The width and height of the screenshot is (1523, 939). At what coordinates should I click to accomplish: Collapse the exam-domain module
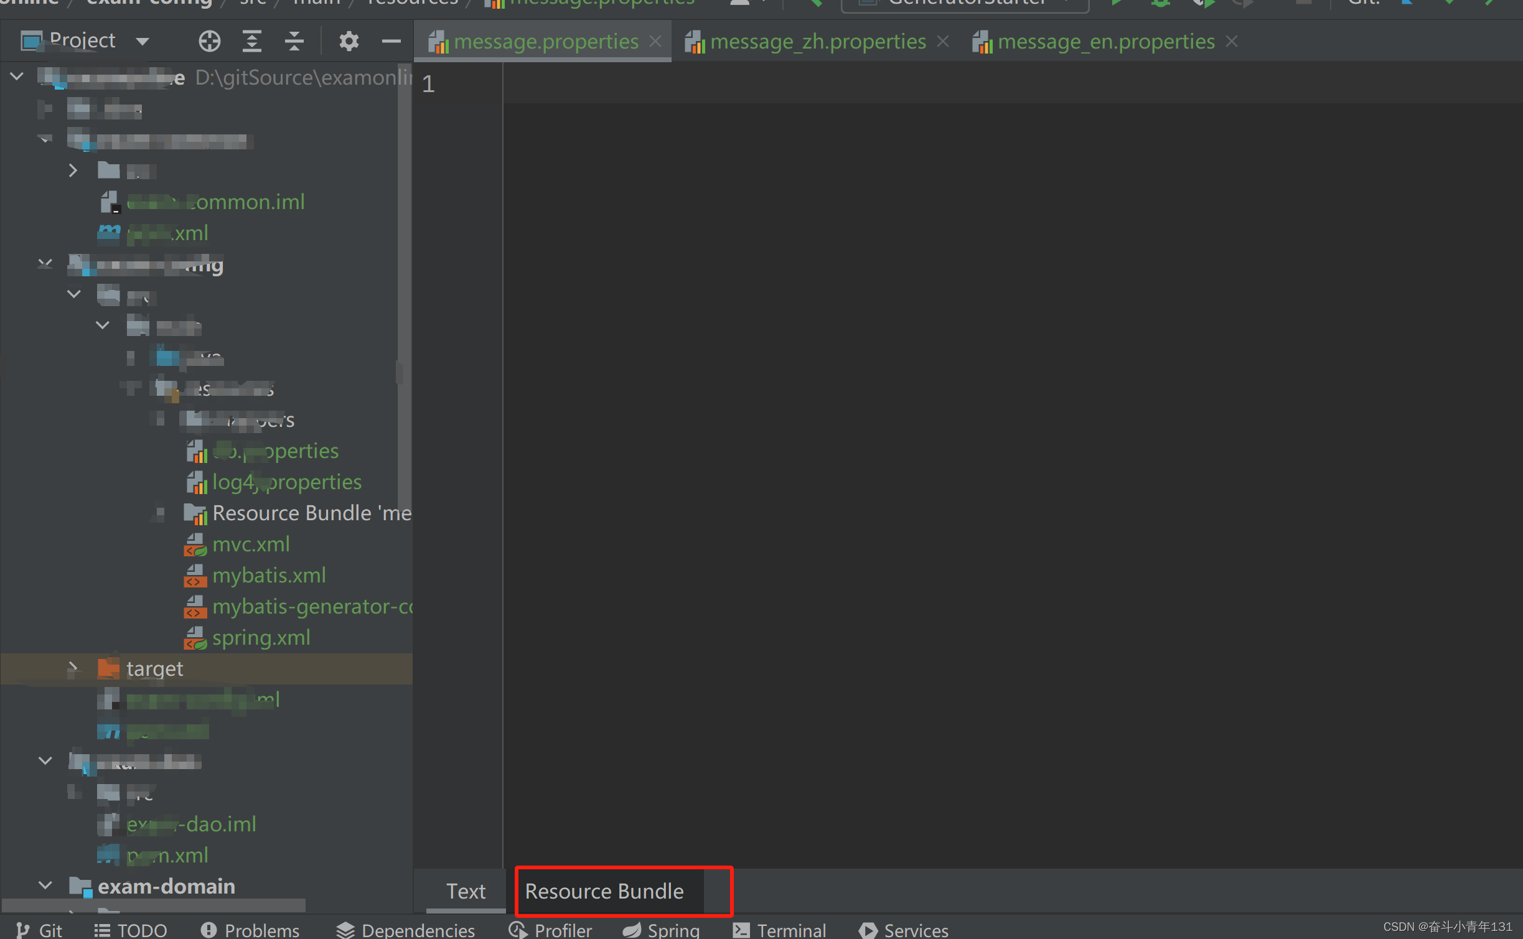(45, 885)
